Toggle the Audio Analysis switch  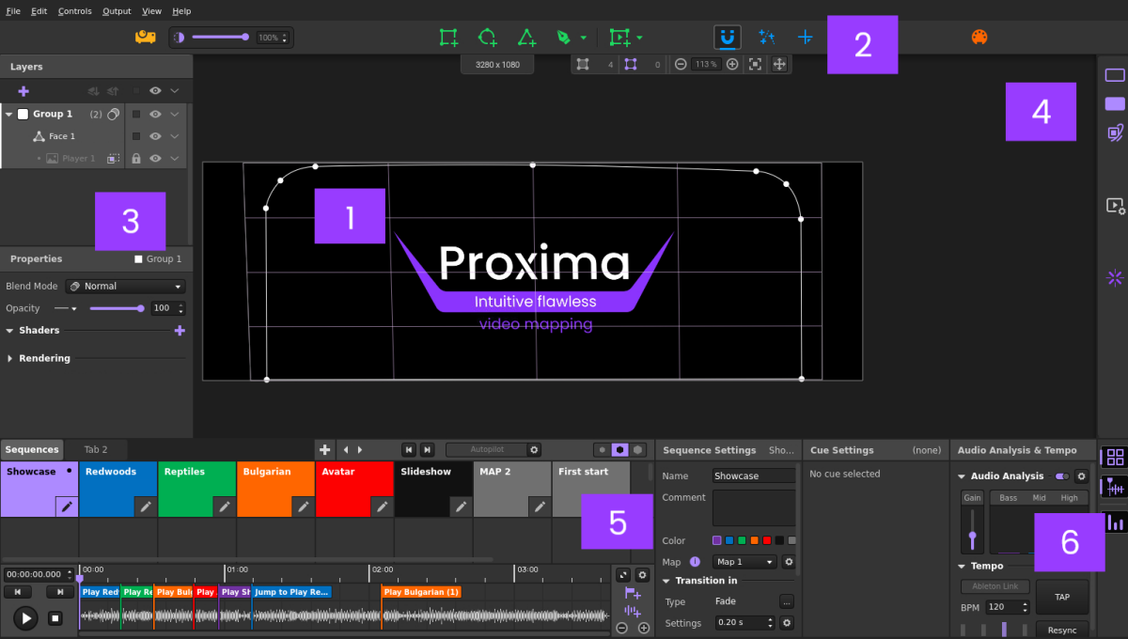click(1062, 476)
